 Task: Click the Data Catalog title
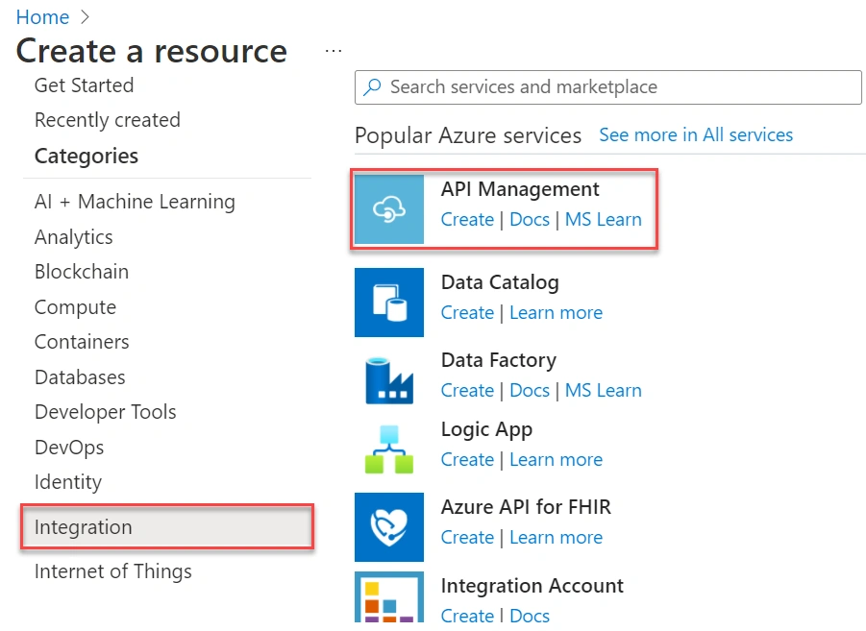(500, 282)
